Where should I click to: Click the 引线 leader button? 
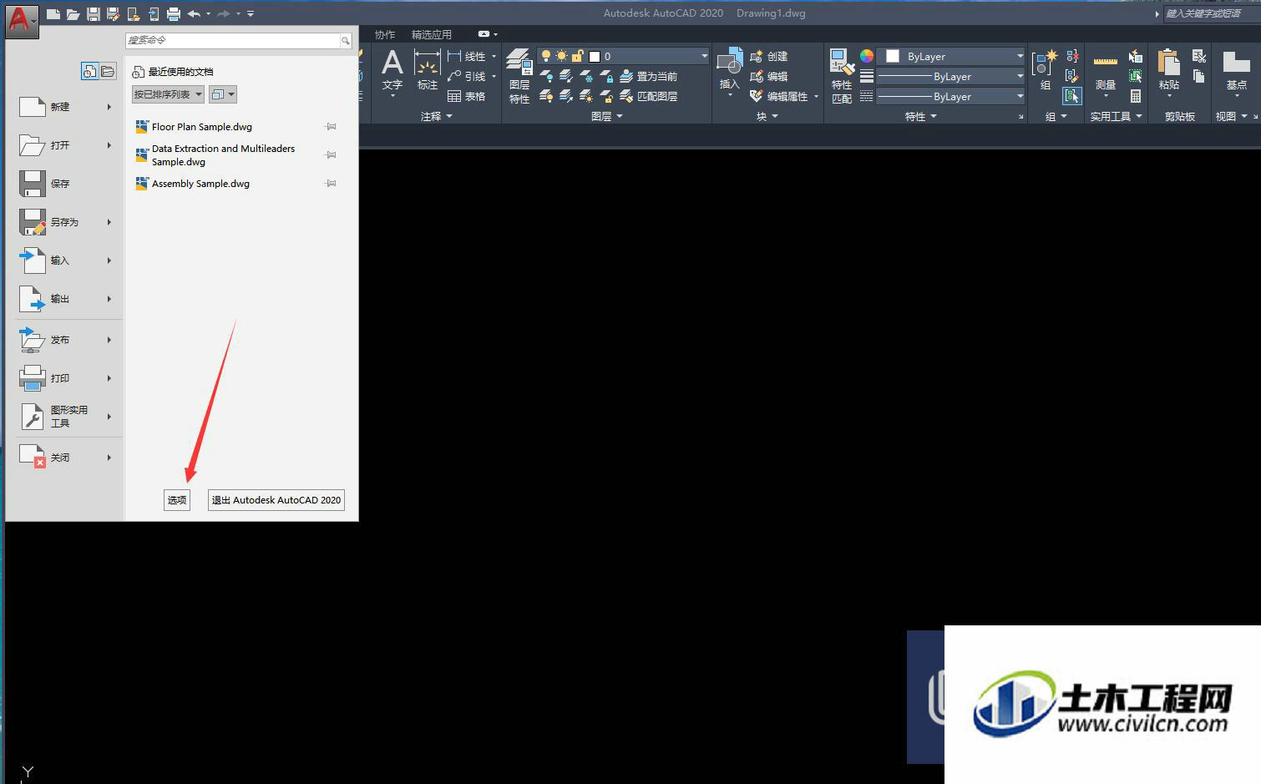pos(467,76)
